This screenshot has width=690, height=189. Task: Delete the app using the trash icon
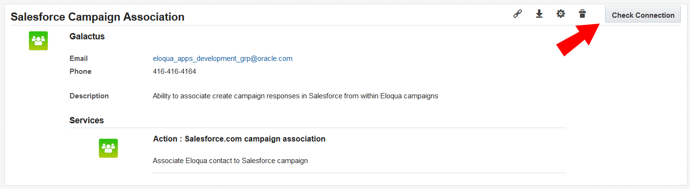582,14
